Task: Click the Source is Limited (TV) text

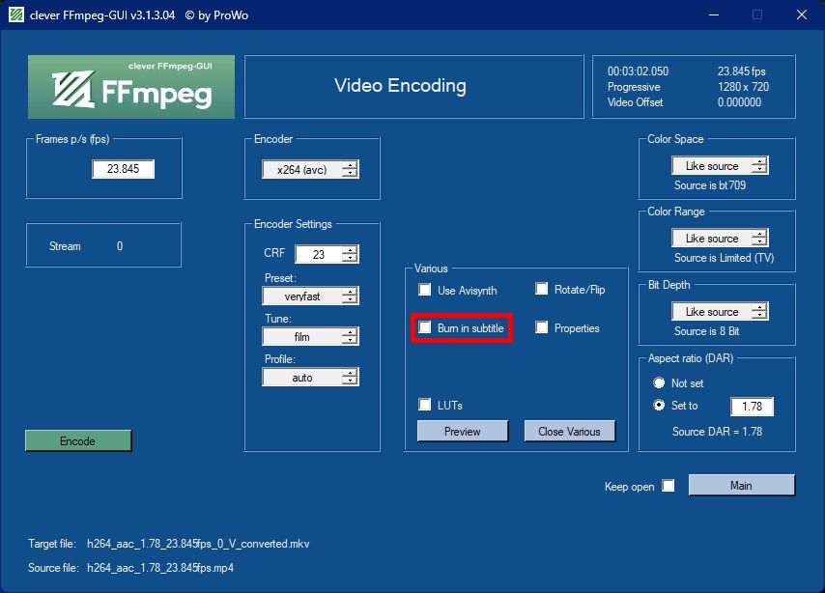Action: 724,258
